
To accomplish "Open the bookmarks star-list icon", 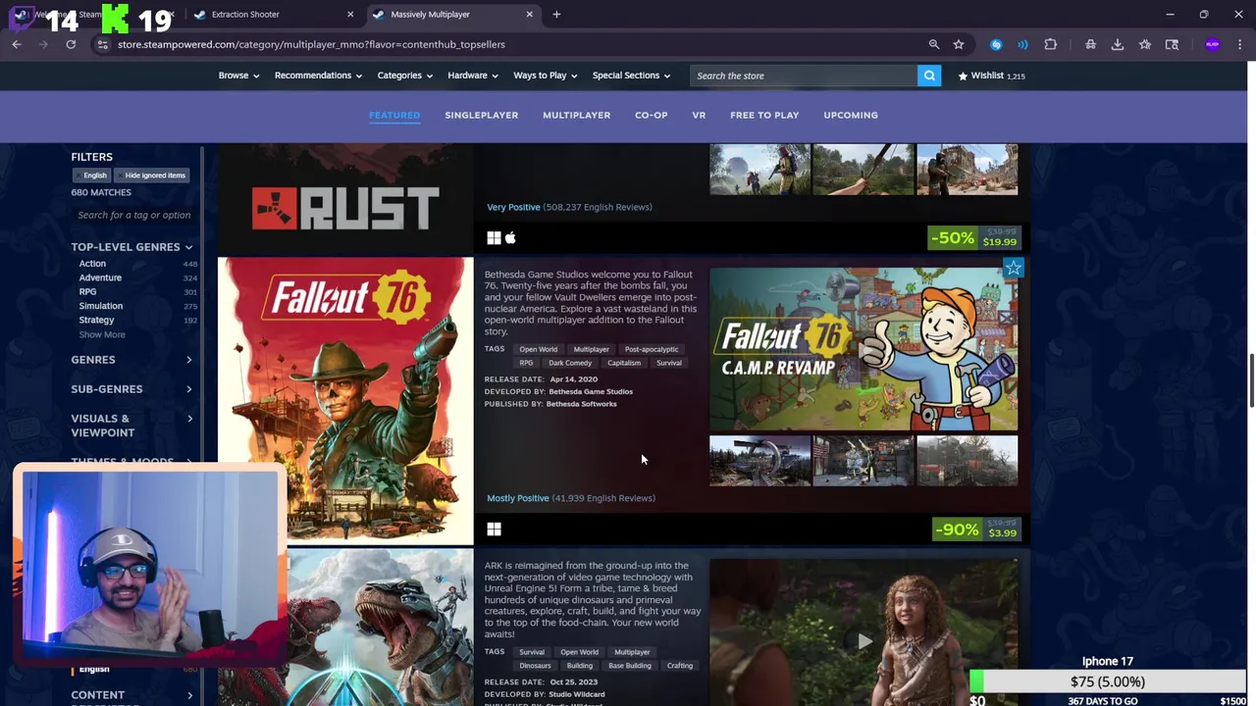I will pyautogui.click(x=1145, y=44).
